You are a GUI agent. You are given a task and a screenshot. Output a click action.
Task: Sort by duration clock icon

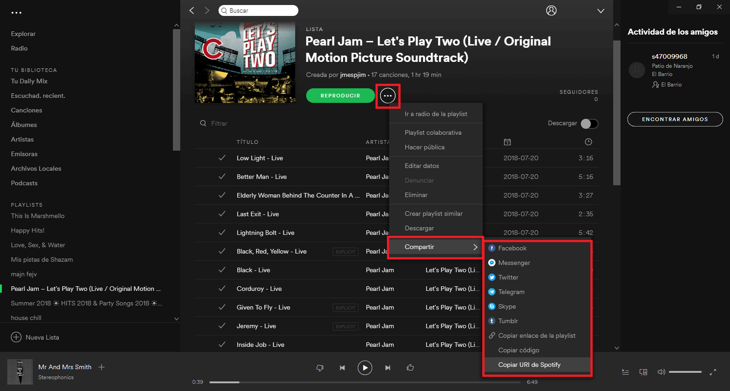coord(589,142)
